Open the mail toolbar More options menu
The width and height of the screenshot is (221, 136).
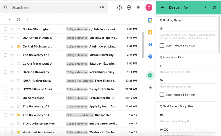click(27, 20)
